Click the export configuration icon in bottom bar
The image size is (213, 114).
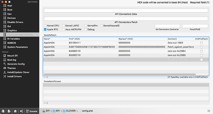[9, 111]
